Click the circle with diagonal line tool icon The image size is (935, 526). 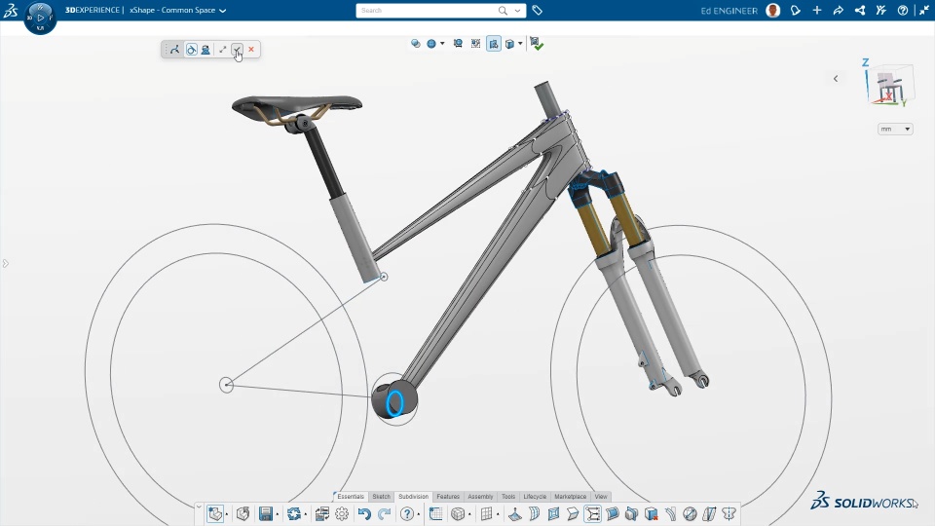coord(690,513)
